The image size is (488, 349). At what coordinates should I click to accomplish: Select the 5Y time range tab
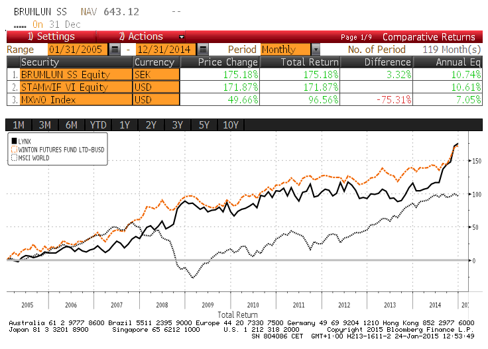tap(204, 125)
